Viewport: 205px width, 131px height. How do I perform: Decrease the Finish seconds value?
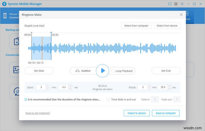pyautogui.click(x=169, y=88)
